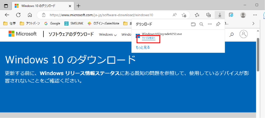Viewport: 265px width, 118px height.
Task: Go to the home page icon
Action: point(30,15)
